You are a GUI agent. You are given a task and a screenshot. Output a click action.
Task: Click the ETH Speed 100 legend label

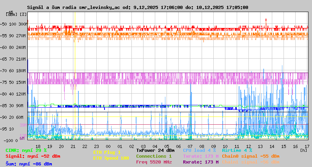(111, 158)
